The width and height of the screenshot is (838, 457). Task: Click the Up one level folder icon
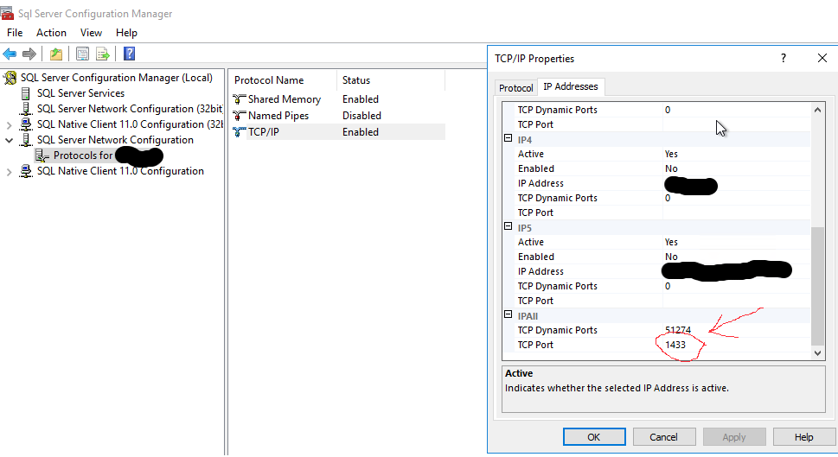coord(56,54)
